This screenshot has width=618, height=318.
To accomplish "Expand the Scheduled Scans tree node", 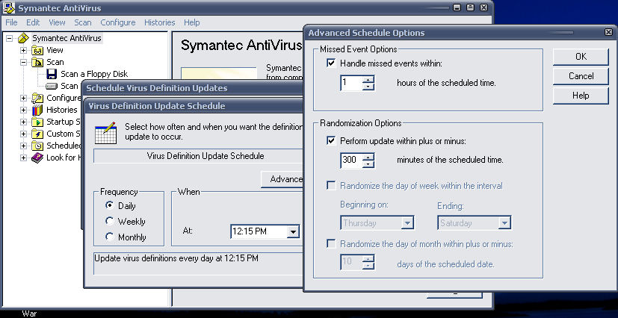I will pyautogui.click(x=24, y=146).
